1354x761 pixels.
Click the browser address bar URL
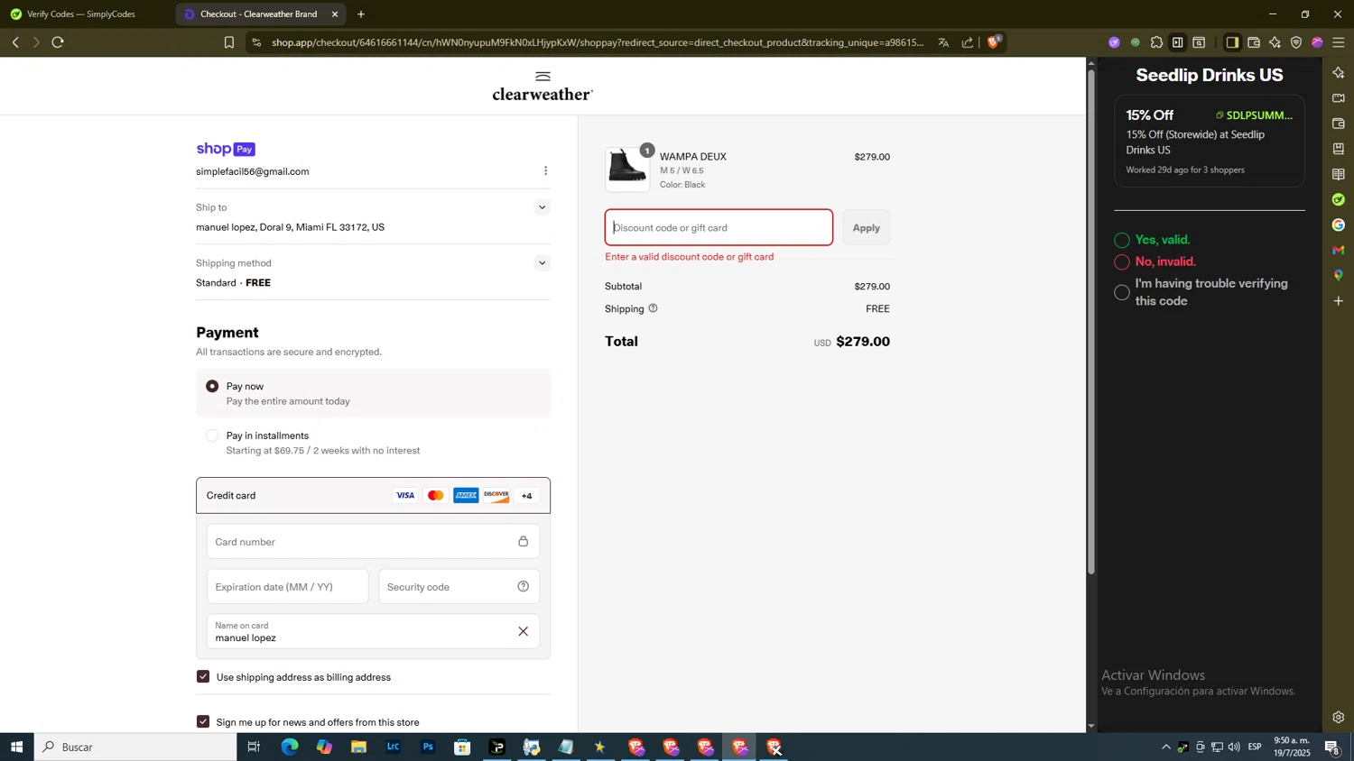[x=598, y=42]
